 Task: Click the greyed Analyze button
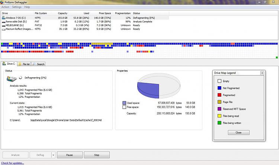pos(15,155)
